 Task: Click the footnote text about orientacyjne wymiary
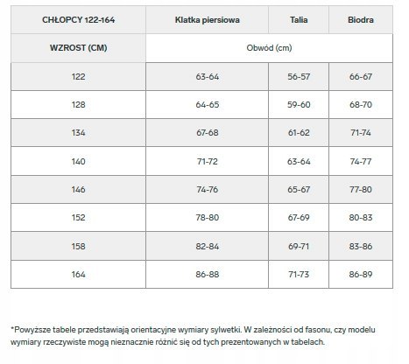click(193, 336)
